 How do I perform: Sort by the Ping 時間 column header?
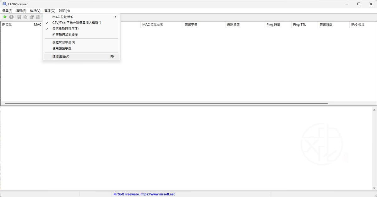pyautogui.click(x=273, y=25)
